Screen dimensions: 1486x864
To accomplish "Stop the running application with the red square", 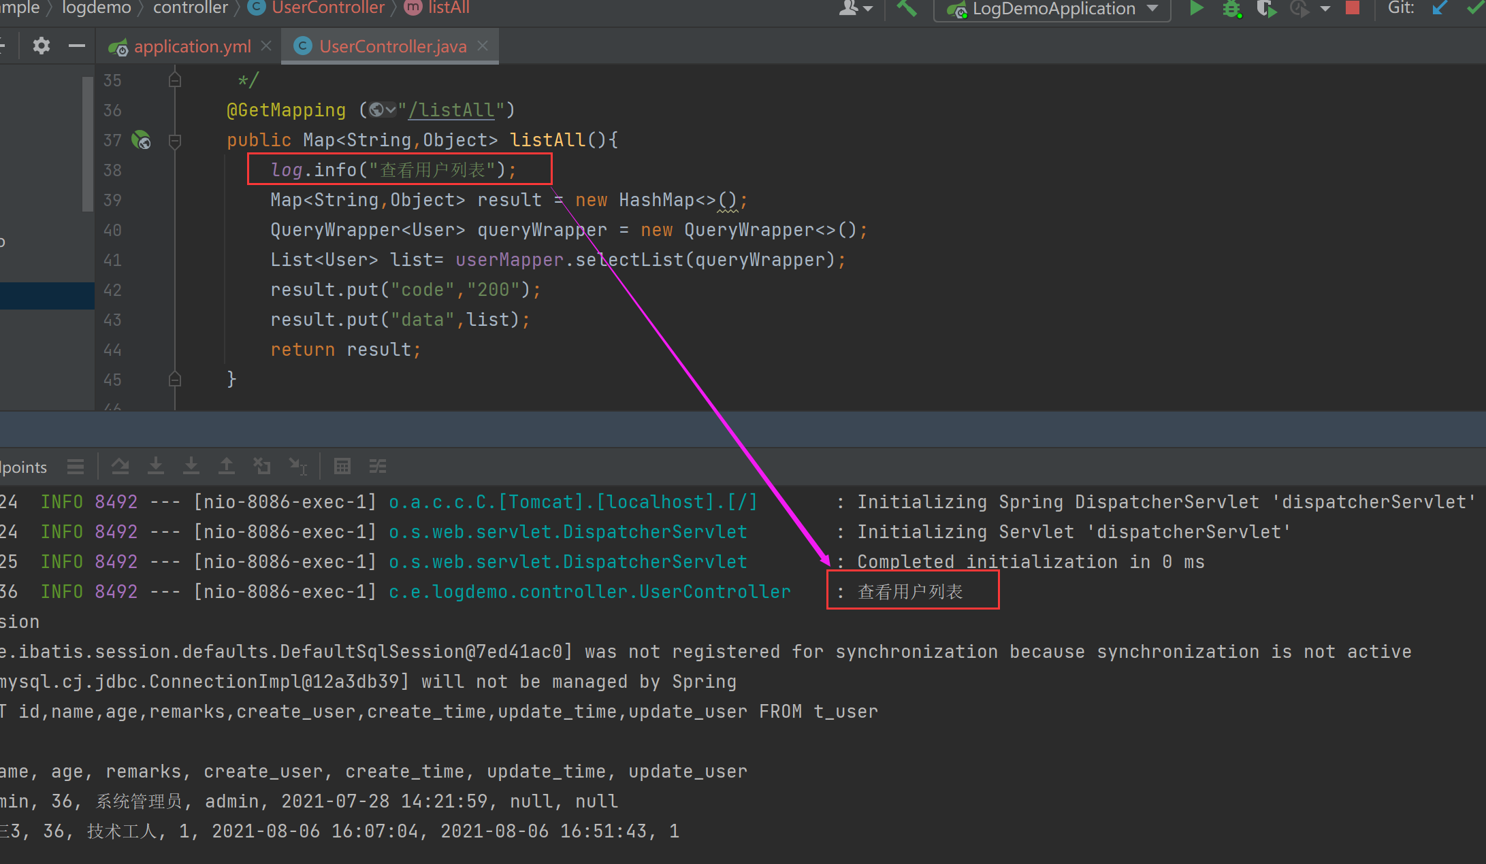I will coord(1352,8).
